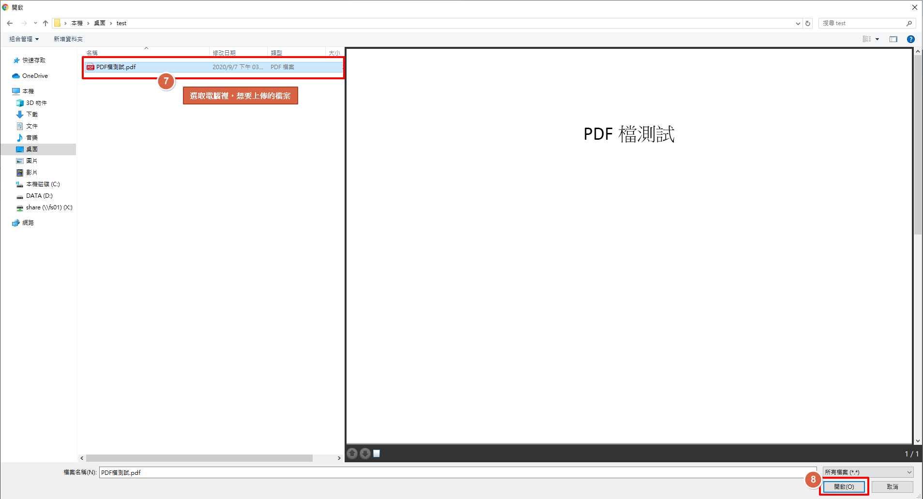This screenshot has width=923, height=499.
Task: Click the refresh folder icon
Action: [x=808, y=23]
